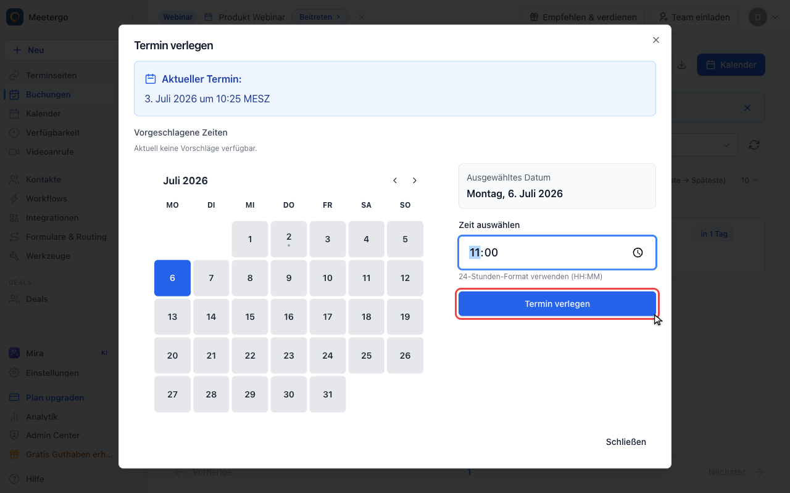The height and width of the screenshot is (493, 790).
Task: Select July 15 in the calendar
Action: coord(250,317)
